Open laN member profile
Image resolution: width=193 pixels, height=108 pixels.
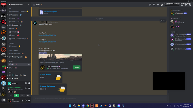click(x=181, y=22)
